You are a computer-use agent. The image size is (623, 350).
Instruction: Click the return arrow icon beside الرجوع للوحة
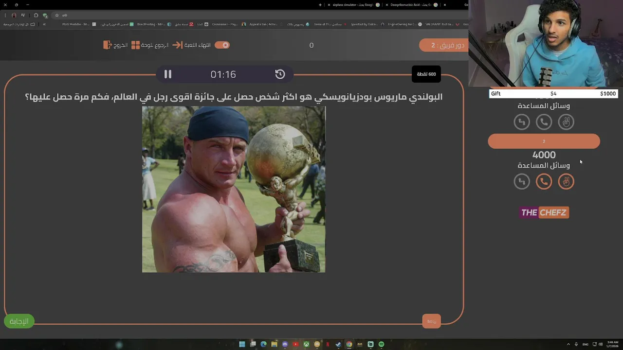pos(177,45)
